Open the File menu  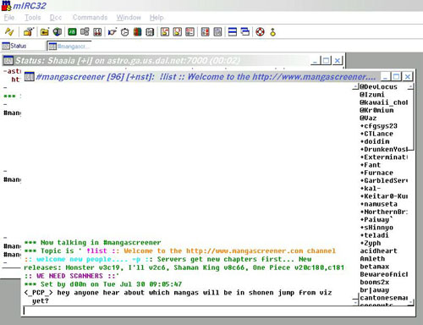pos(9,18)
